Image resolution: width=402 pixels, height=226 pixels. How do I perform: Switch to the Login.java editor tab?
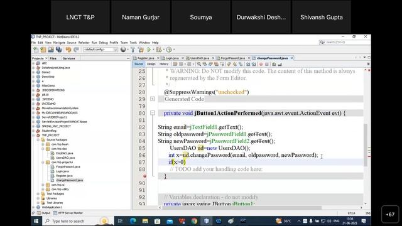click(172, 58)
